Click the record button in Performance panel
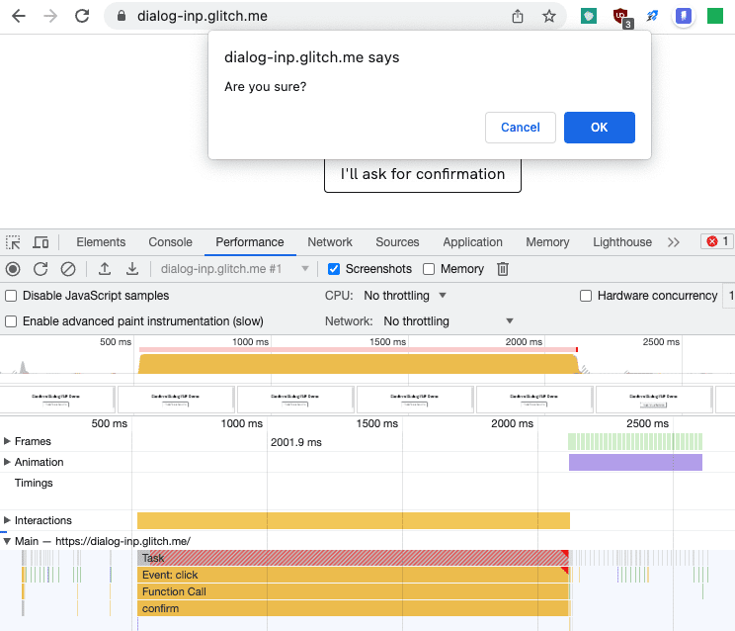Viewport: 735px width, 631px height. point(13,269)
